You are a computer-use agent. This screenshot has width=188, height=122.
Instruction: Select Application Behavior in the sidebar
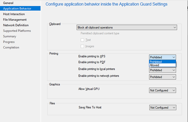pyautogui.click(x=17, y=9)
